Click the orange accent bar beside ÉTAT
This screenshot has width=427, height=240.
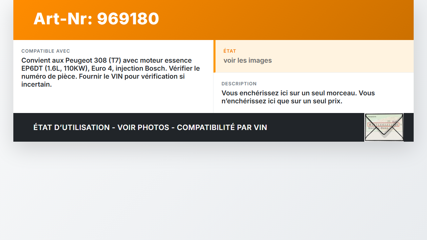coord(215,56)
